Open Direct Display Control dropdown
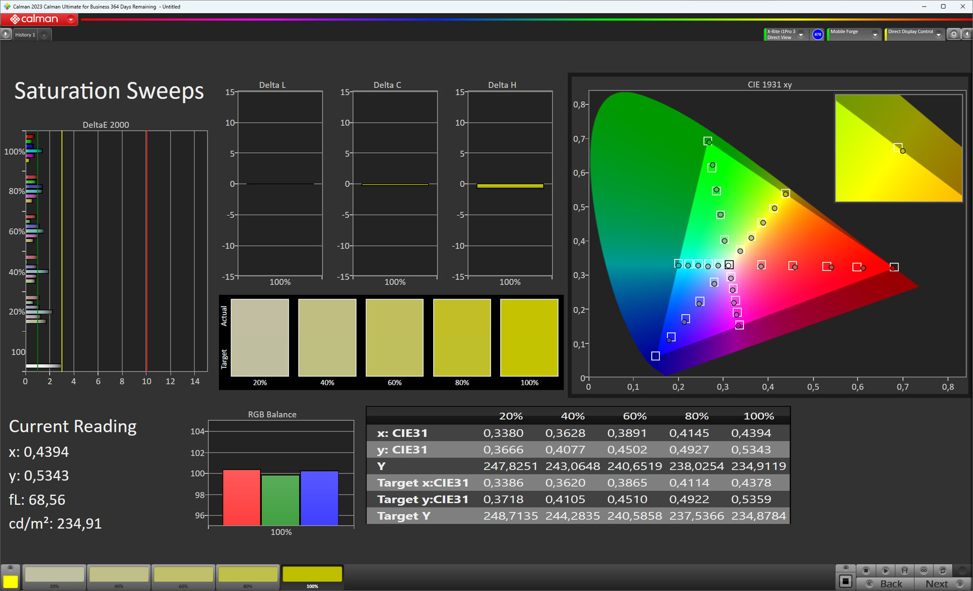Viewport: 973px width, 591px height. click(939, 34)
